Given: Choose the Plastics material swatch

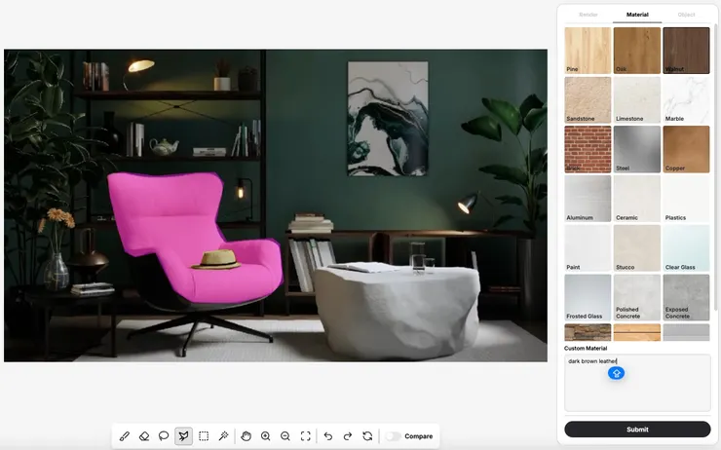Looking at the screenshot, I should click(686, 199).
